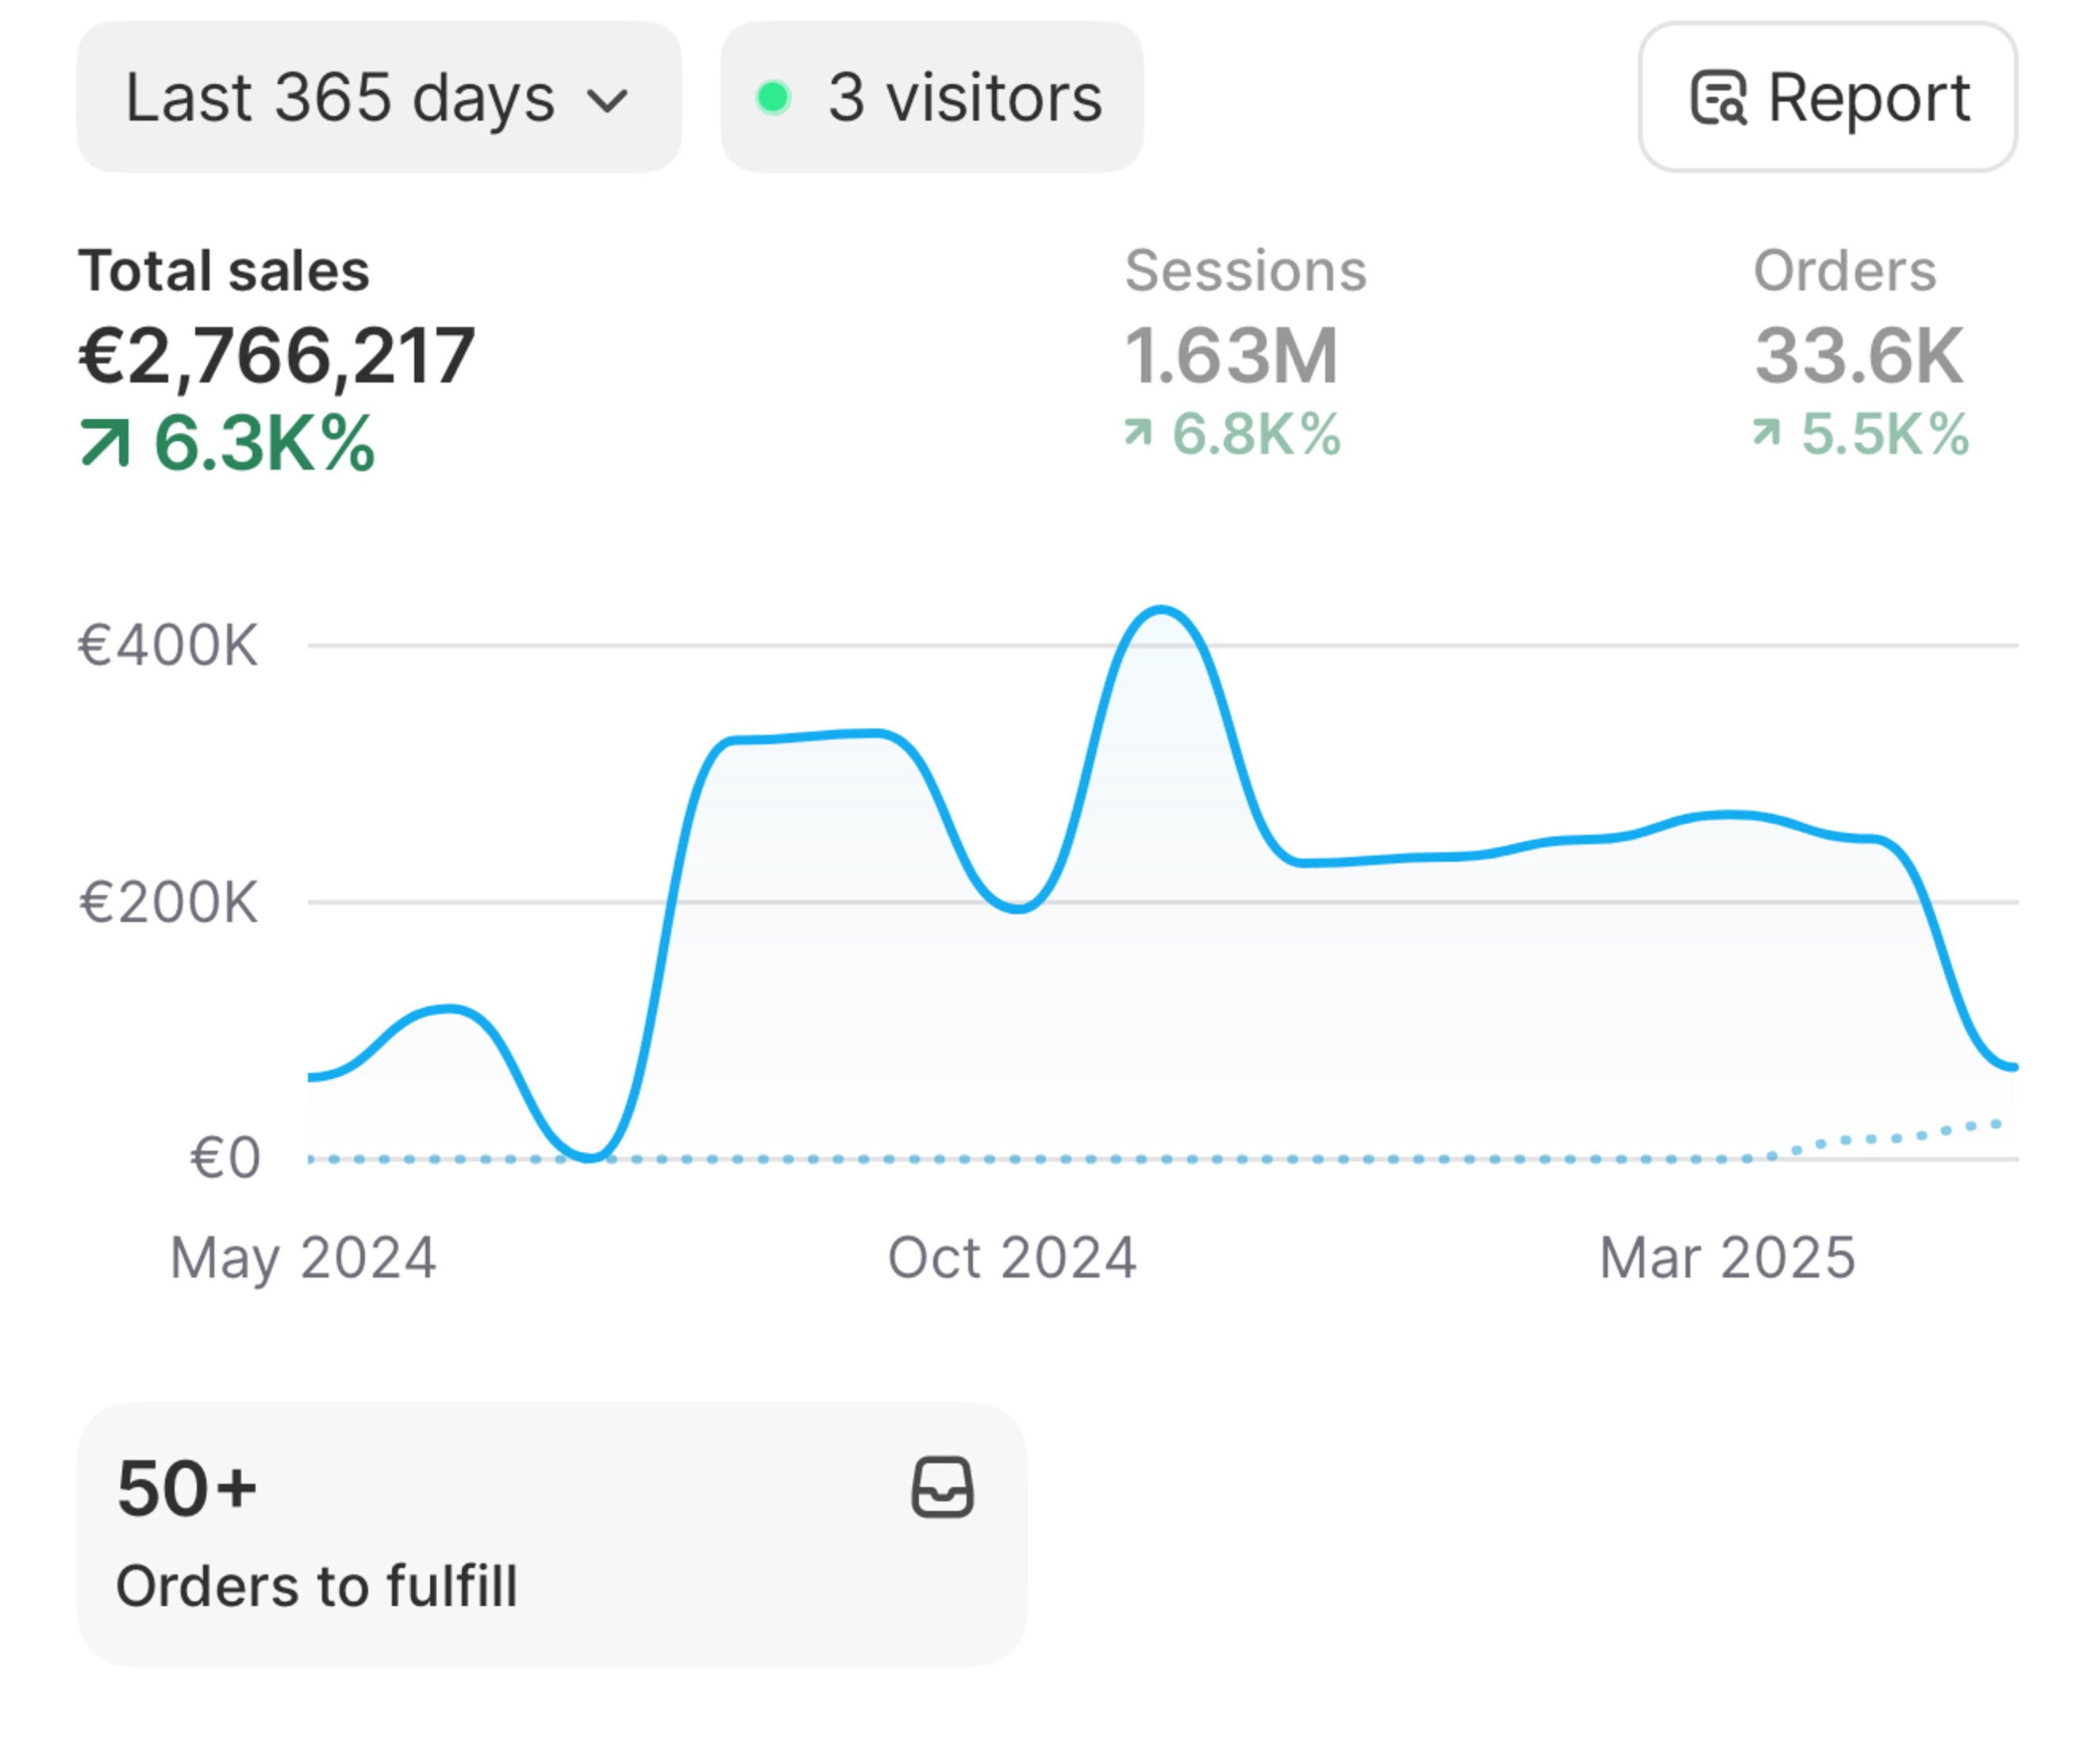
Task: Select the Total sales metric tab
Action: tap(224, 271)
